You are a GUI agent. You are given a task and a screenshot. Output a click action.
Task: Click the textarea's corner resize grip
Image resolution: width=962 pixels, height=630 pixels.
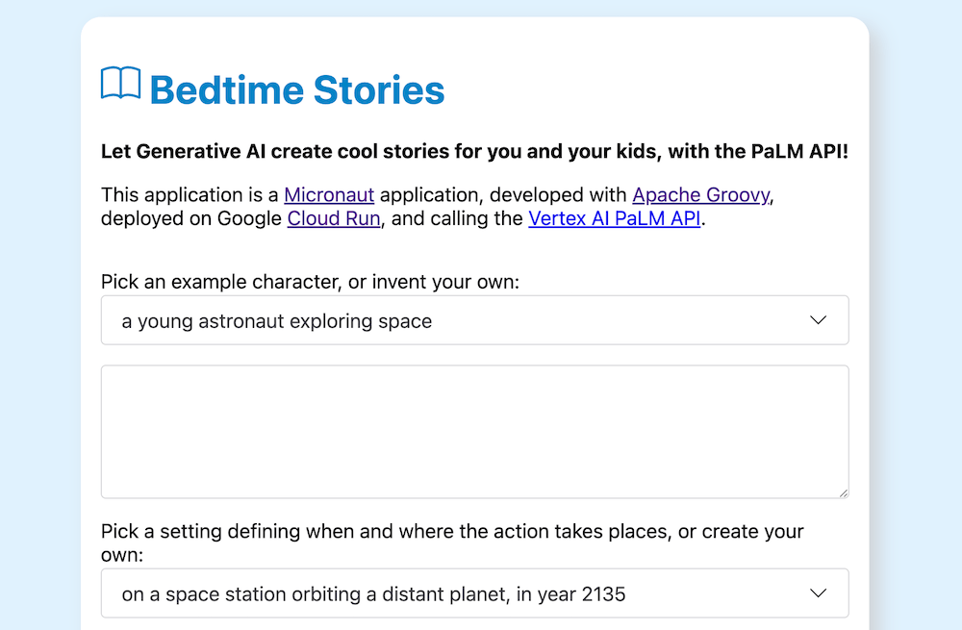[844, 492]
